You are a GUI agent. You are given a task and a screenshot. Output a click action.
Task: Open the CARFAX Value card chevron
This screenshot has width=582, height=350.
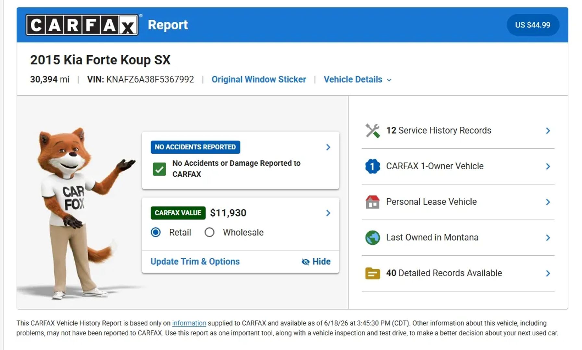328,213
